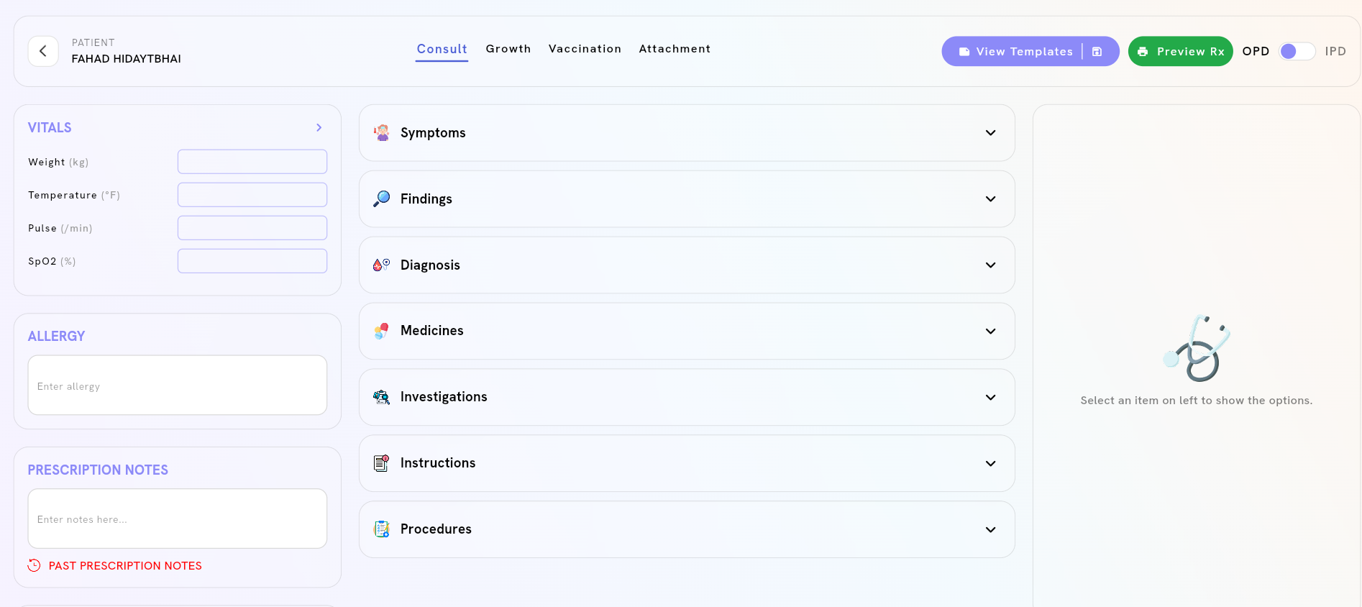The image size is (1362, 607).
Task: Click the Weight (kg) input field
Action: click(x=252, y=162)
